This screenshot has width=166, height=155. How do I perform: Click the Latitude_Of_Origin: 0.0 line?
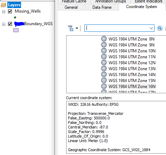(88, 136)
